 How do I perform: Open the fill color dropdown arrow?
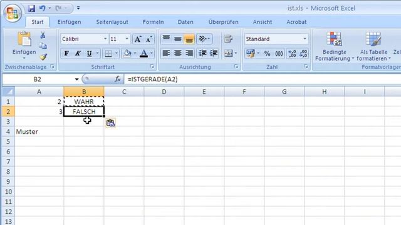click(135, 53)
